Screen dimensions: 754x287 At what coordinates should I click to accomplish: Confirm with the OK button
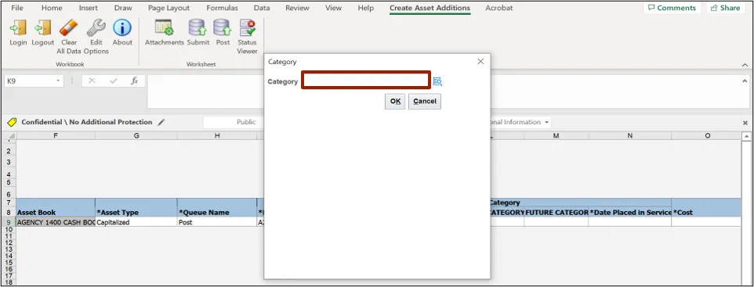[395, 101]
